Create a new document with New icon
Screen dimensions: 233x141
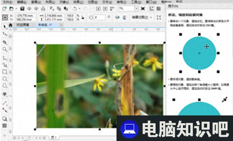tap(4, 9)
